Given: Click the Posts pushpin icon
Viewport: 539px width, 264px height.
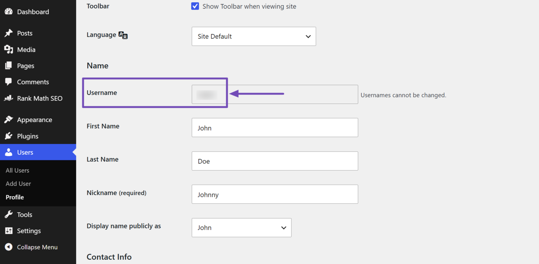Looking at the screenshot, I should [x=8, y=33].
